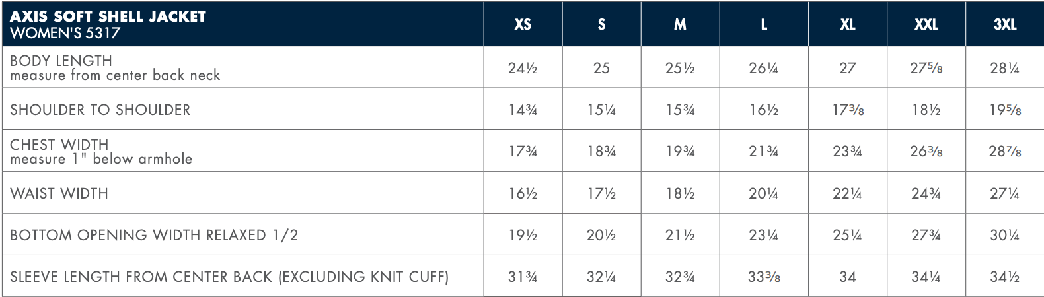This screenshot has height=297, width=1044.
Task: Click the Axis Soft Shell Jacket title
Action: tap(108, 16)
